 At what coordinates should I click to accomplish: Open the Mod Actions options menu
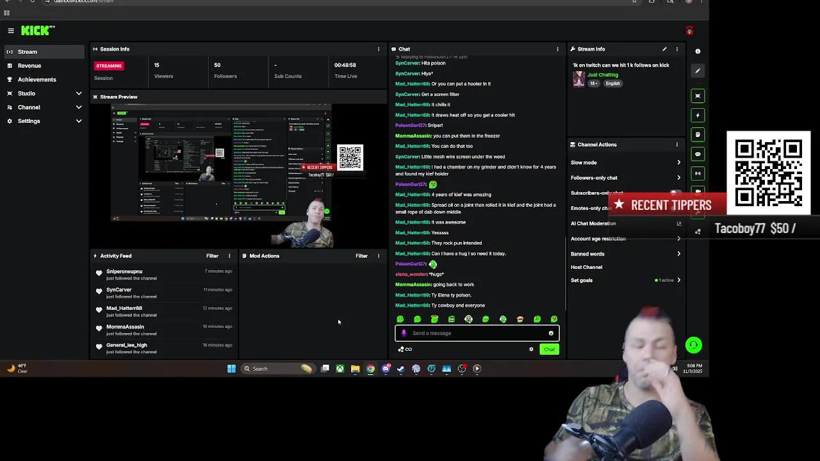coord(378,256)
